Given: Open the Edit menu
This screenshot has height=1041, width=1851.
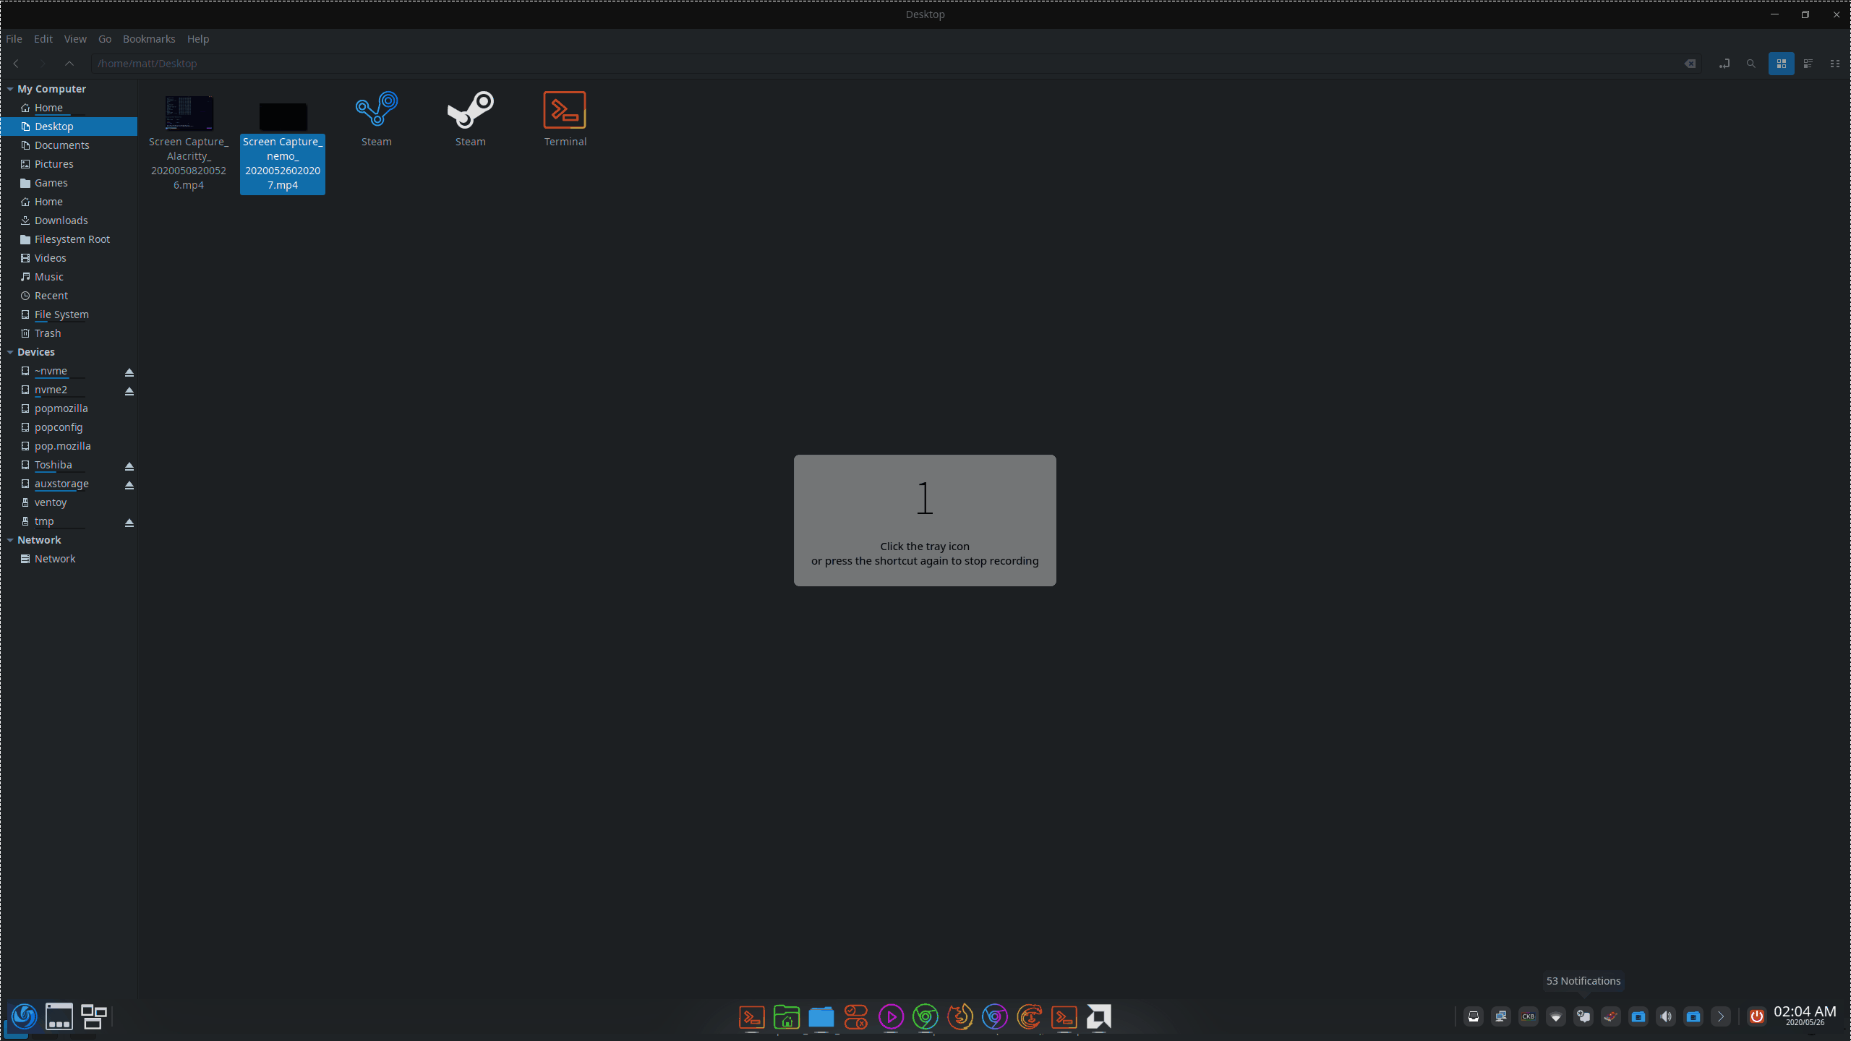Looking at the screenshot, I should [x=43, y=39].
